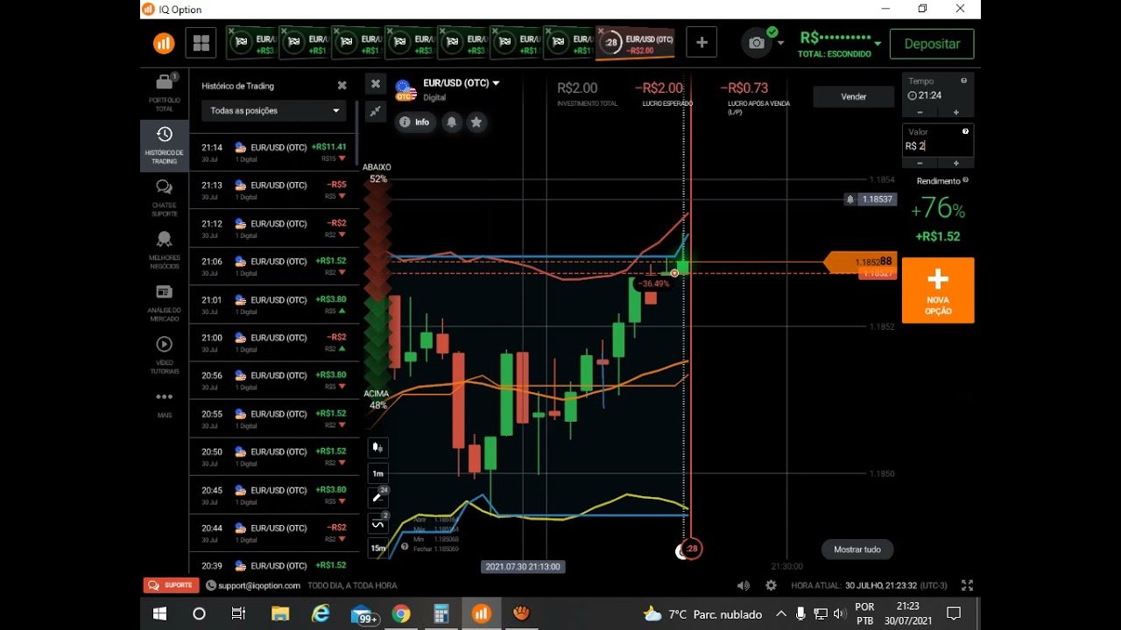
Task: Open the Mais menu in sidebar
Action: click(165, 403)
